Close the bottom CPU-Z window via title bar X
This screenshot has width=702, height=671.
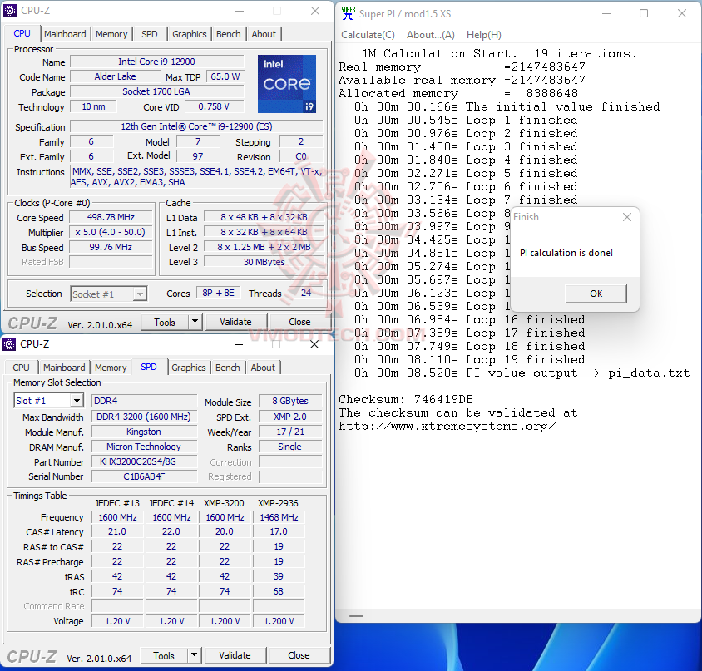pyautogui.click(x=314, y=344)
